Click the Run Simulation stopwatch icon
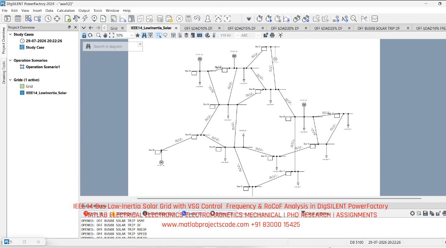This screenshot has height=248, width=446. click(x=268, y=19)
